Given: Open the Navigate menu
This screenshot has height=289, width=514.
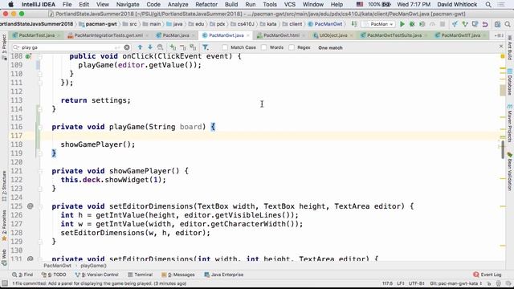Looking at the screenshot, I should tap(128, 5).
